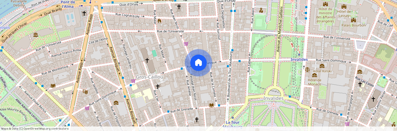Click the Hôtel de Monaco label
Image resolution: width=397 pixels, height=131 pixels.
[x=315, y=82]
